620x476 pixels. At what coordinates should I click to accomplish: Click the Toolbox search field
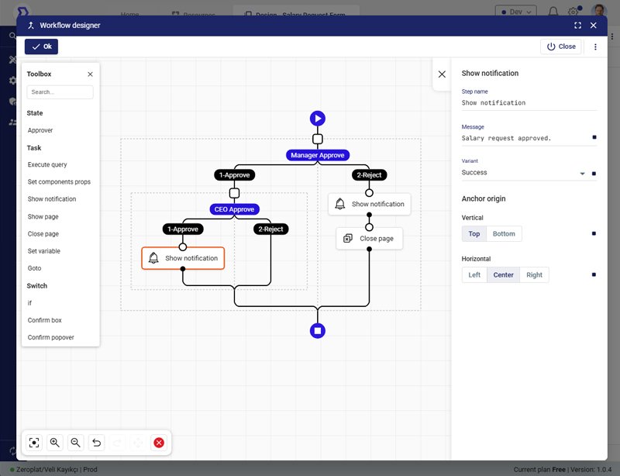coord(60,92)
